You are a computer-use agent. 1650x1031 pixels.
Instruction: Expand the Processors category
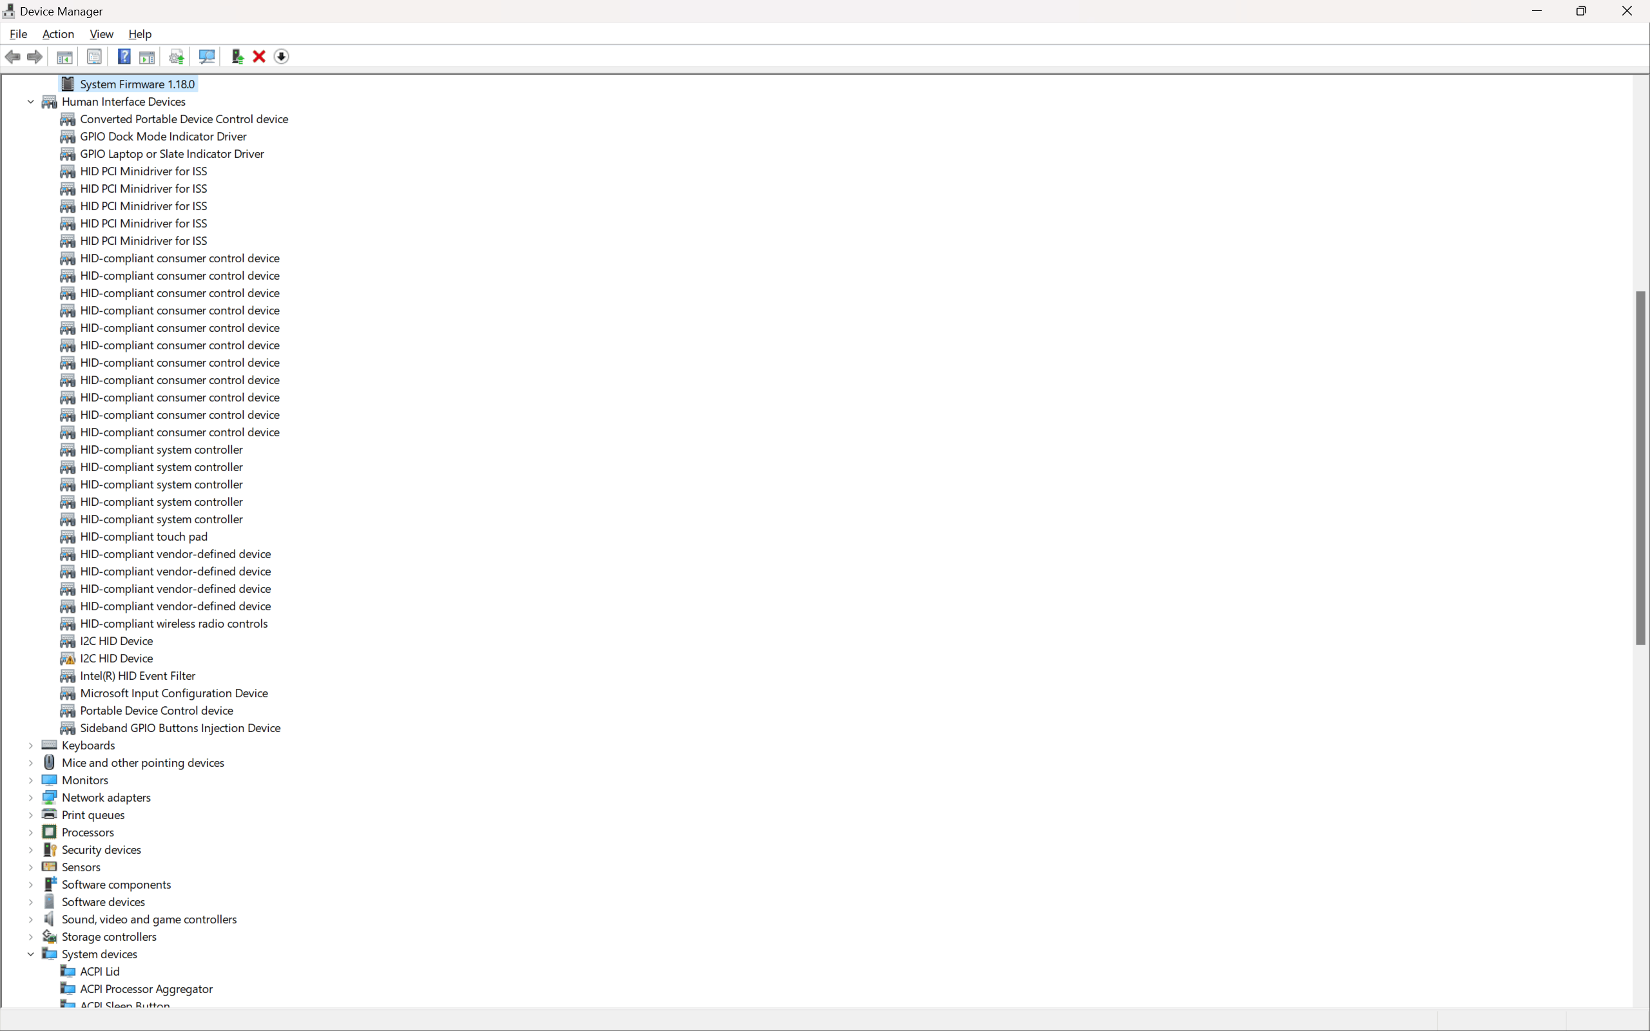(x=31, y=831)
